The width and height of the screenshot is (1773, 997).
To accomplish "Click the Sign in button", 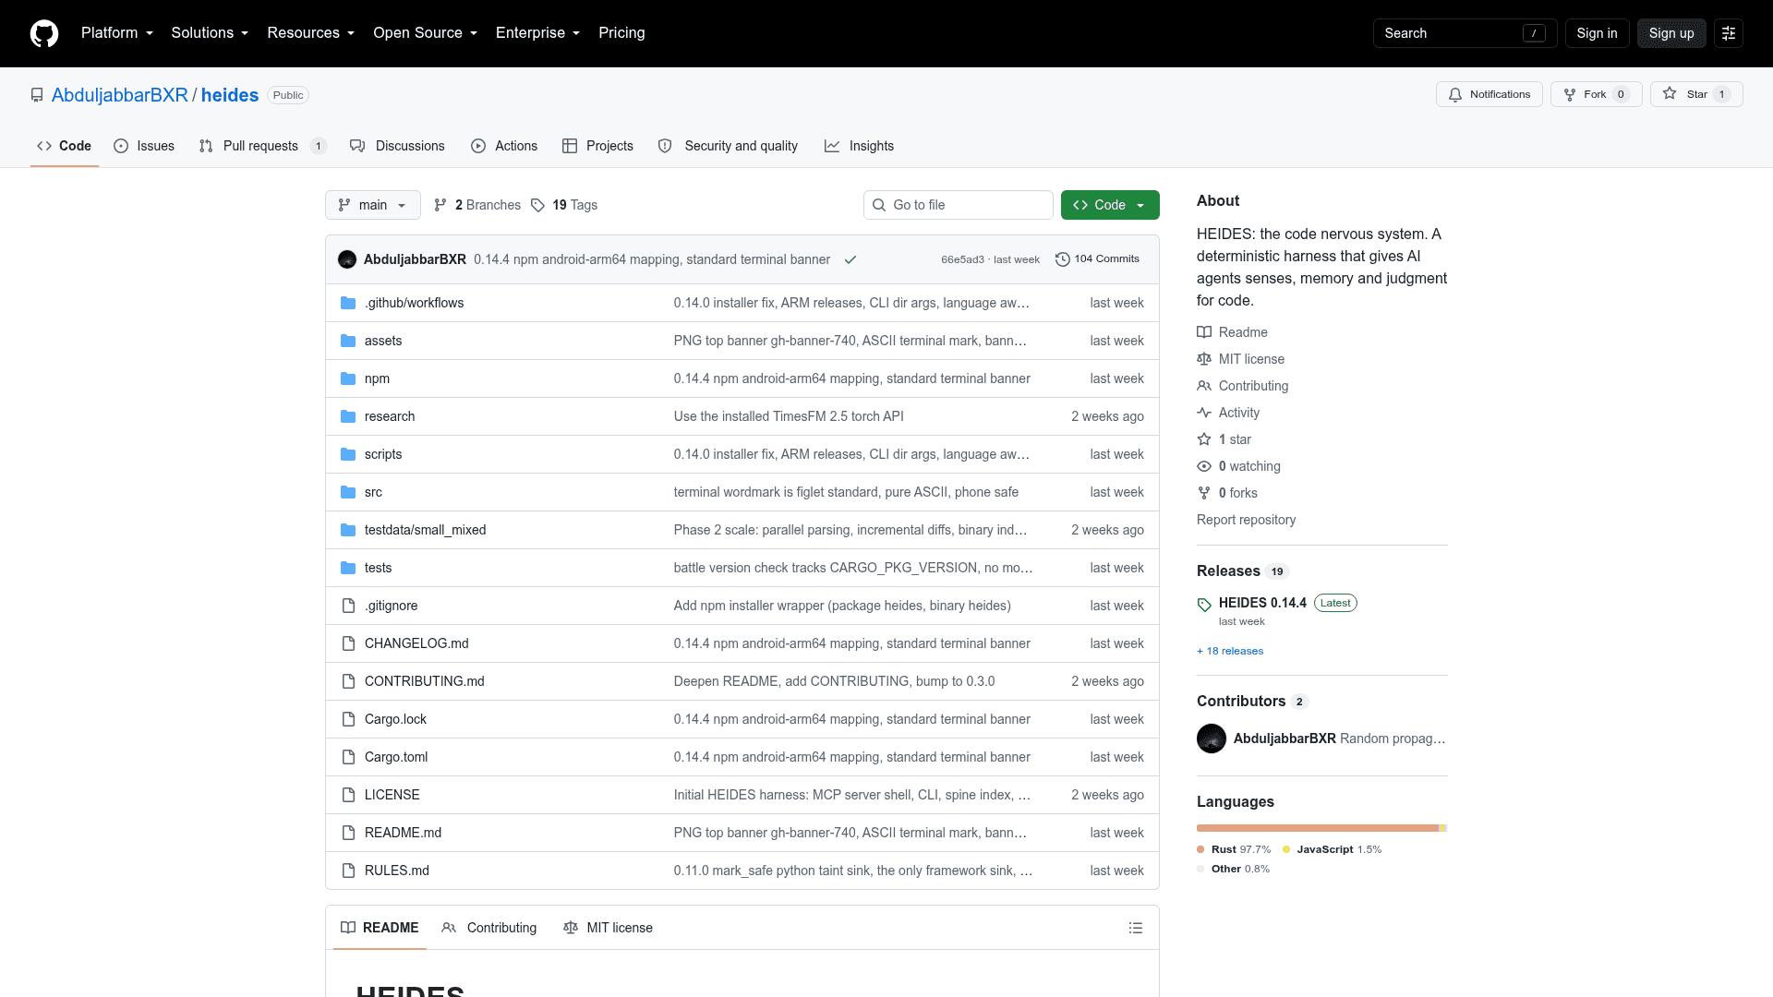I will pos(1597,33).
